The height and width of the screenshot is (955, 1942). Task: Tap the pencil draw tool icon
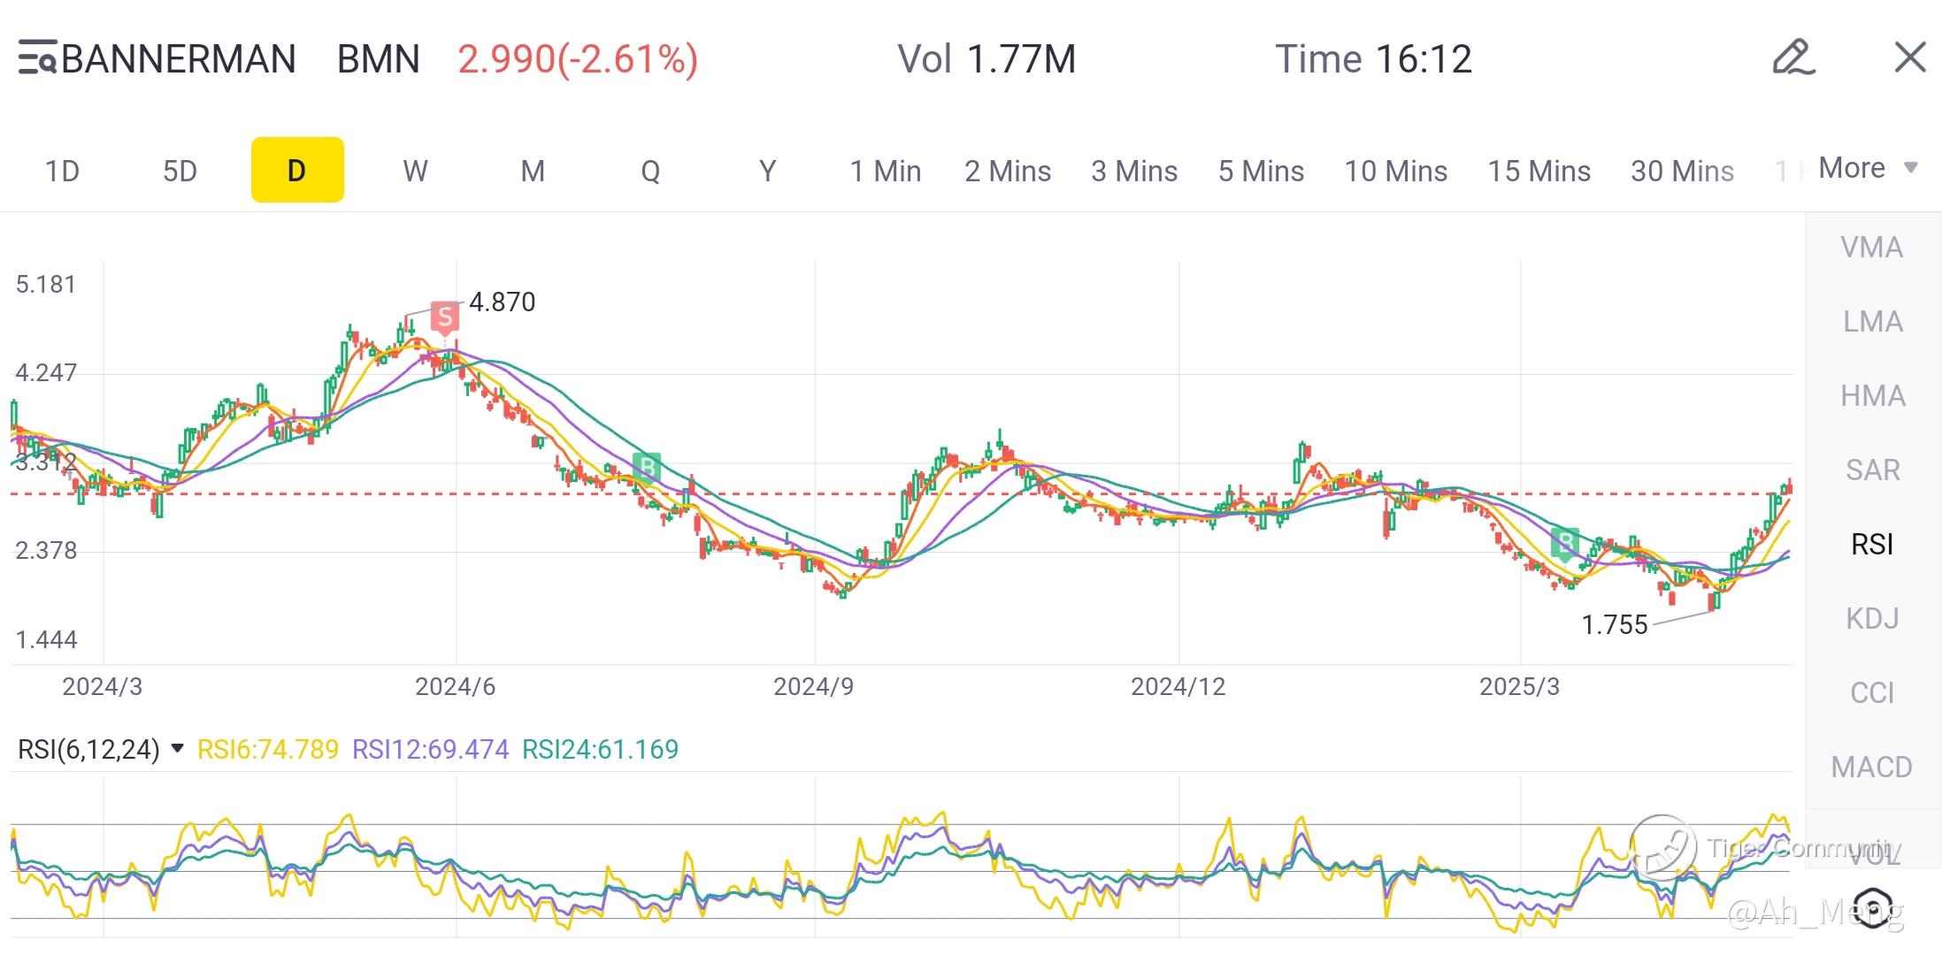point(1793,58)
